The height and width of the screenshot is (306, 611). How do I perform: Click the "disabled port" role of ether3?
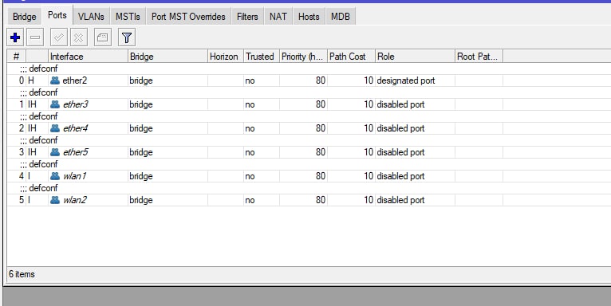[x=400, y=104]
